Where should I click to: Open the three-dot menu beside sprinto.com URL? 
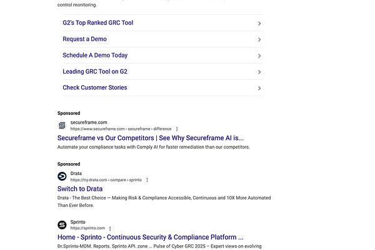(110, 229)
